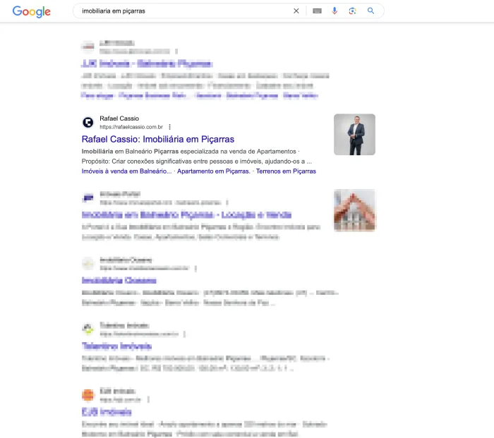Click the Google logo
This screenshot has width=494, height=438.
click(32, 11)
